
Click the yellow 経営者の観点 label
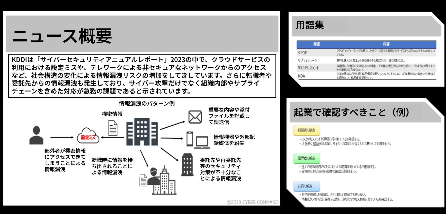pyautogui.click(x=307, y=130)
